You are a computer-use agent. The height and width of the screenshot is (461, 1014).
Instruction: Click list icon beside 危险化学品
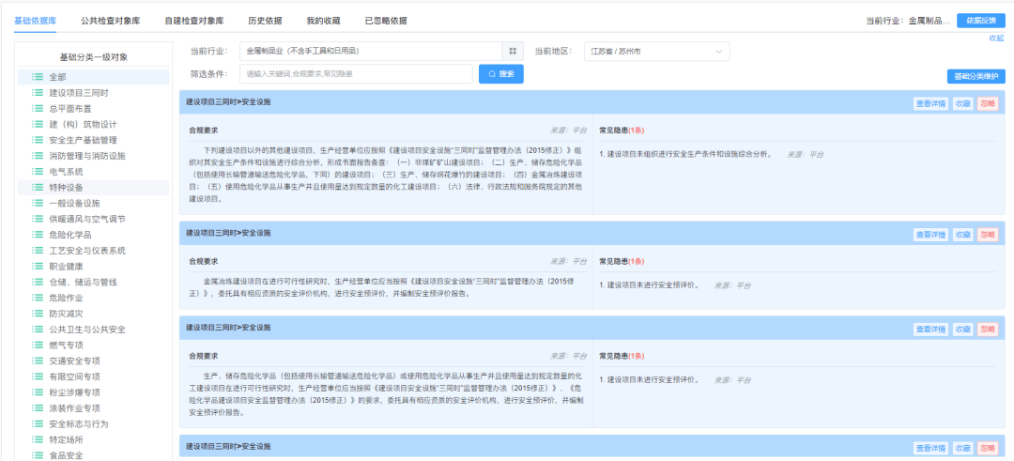pyautogui.click(x=38, y=235)
